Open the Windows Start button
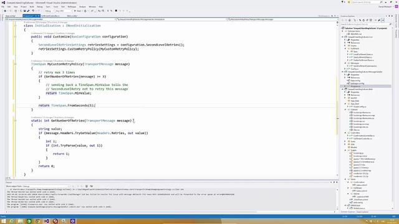 [4, 221]
